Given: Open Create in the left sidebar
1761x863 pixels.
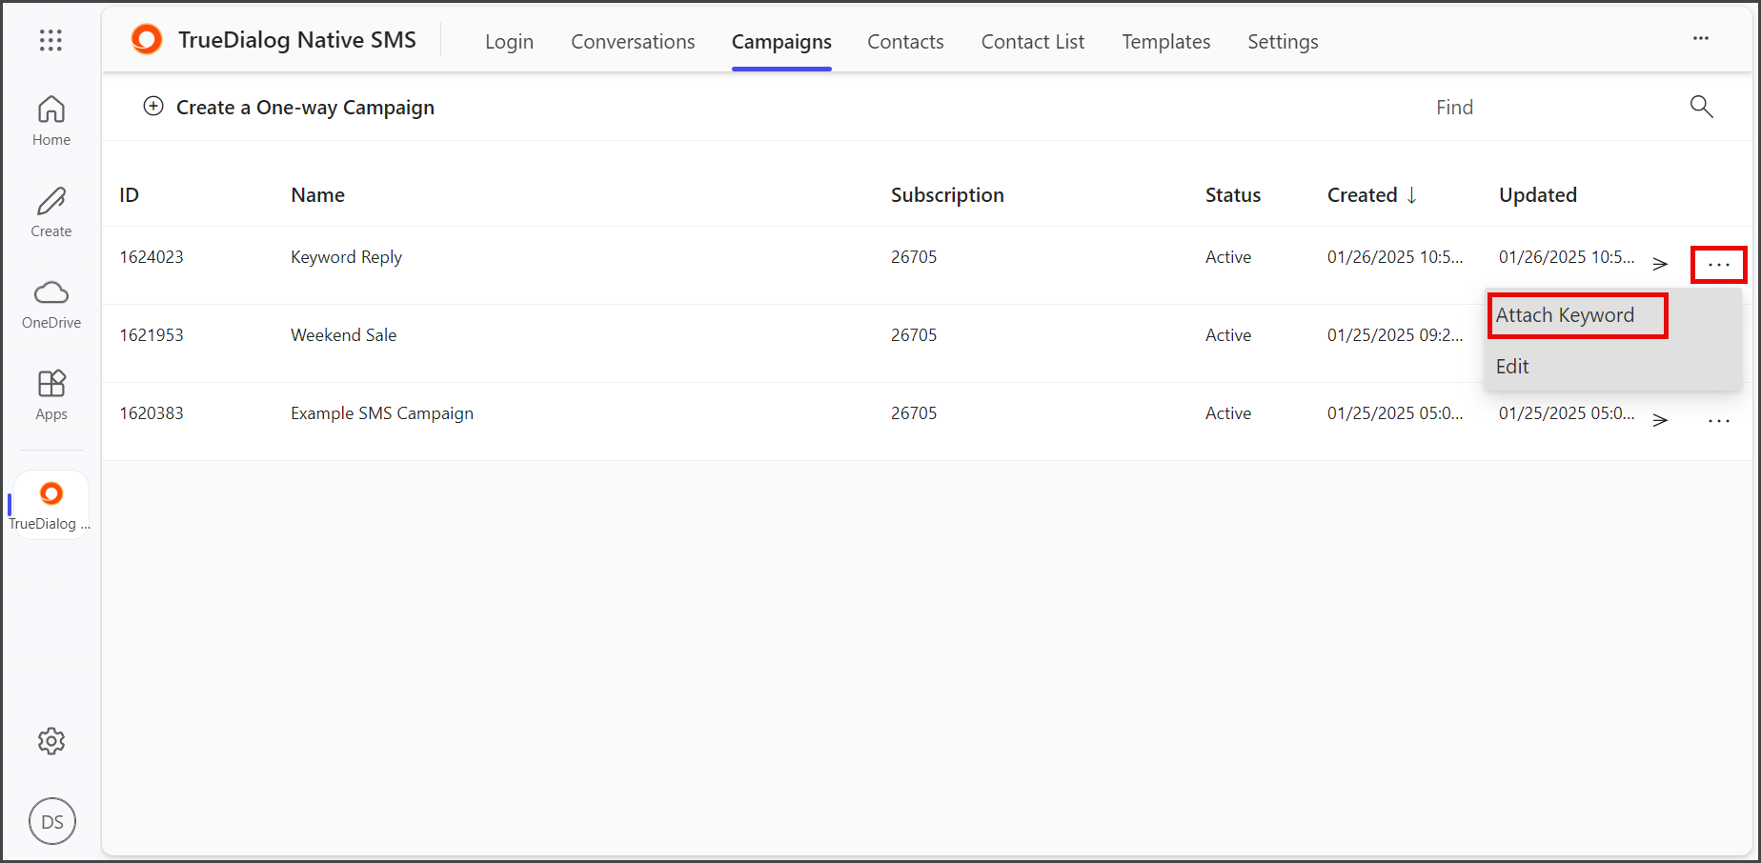Looking at the screenshot, I should pos(51,212).
